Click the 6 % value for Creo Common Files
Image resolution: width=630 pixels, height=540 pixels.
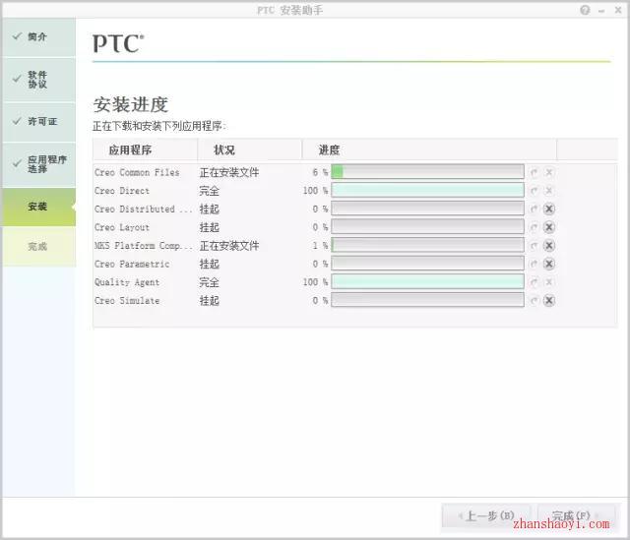point(320,172)
